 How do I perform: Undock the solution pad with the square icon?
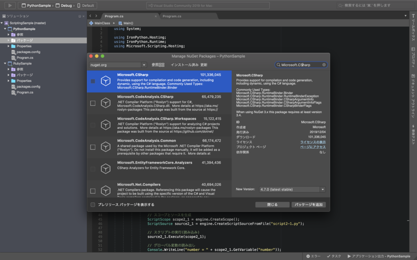[x=80, y=16]
